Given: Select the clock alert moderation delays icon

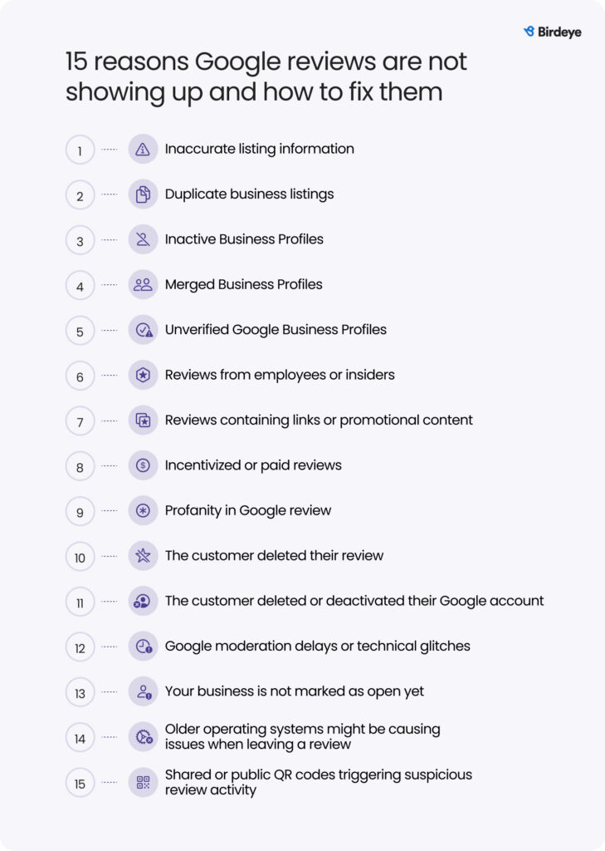Looking at the screenshot, I should (143, 647).
